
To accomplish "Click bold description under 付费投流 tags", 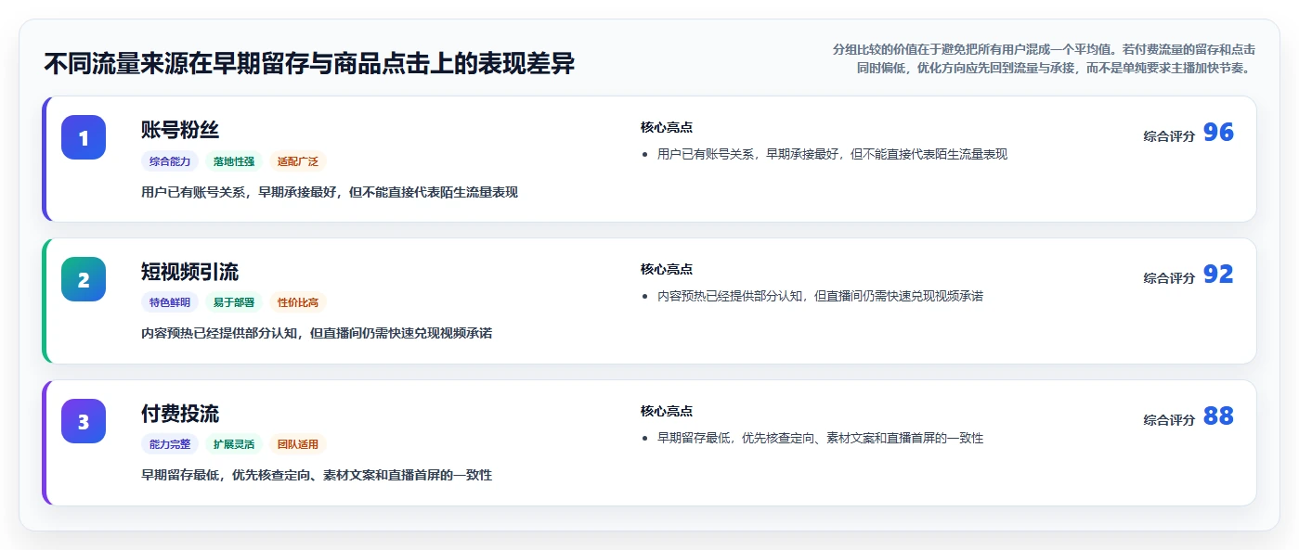I will click(x=317, y=475).
